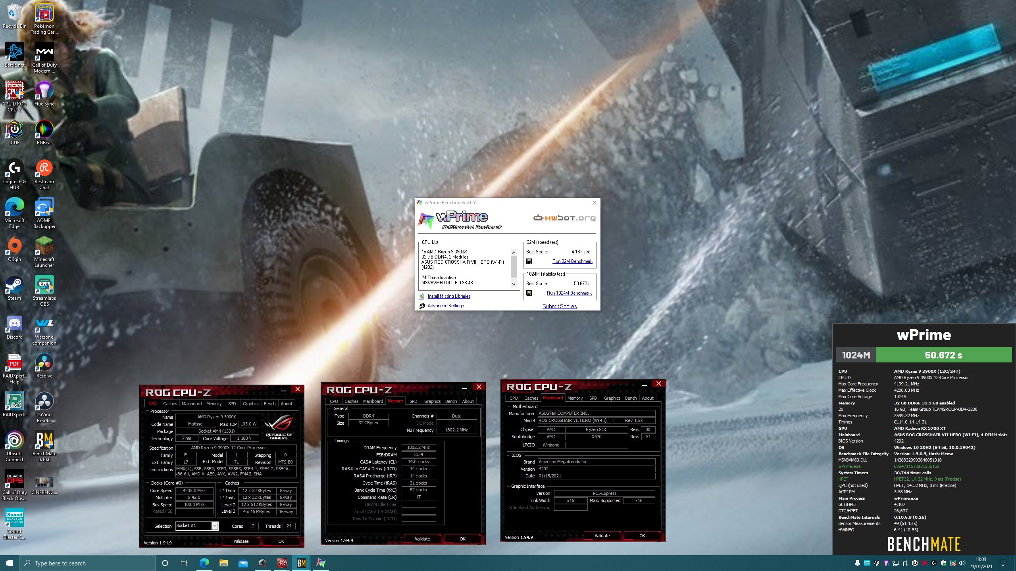Open the Recycle Bin desktop icon

click(14, 16)
